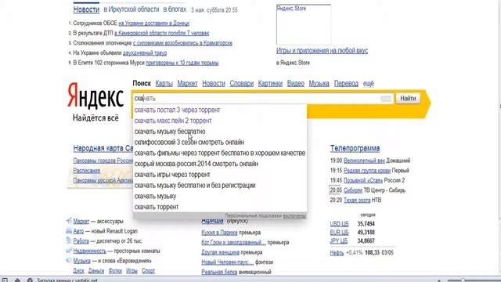501x282 pixels.
Task: Open the Телепрограмма heading link
Action: coord(355,148)
